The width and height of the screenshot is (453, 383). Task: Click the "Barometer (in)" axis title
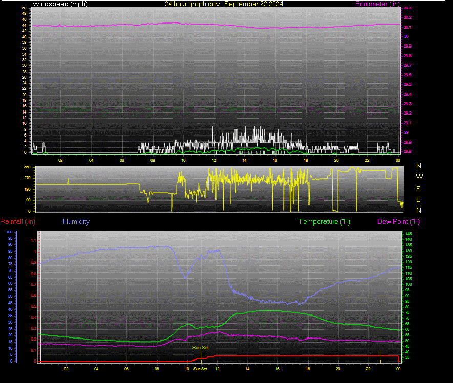click(377, 4)
